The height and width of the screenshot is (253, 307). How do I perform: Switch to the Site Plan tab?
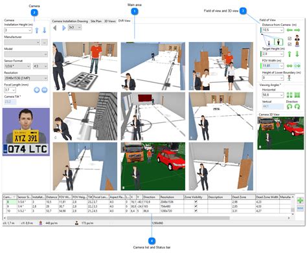click(96, 21)
